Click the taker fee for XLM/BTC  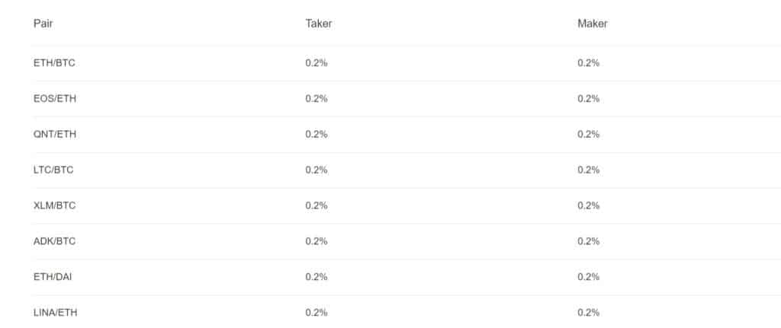[x=316, y=205]
